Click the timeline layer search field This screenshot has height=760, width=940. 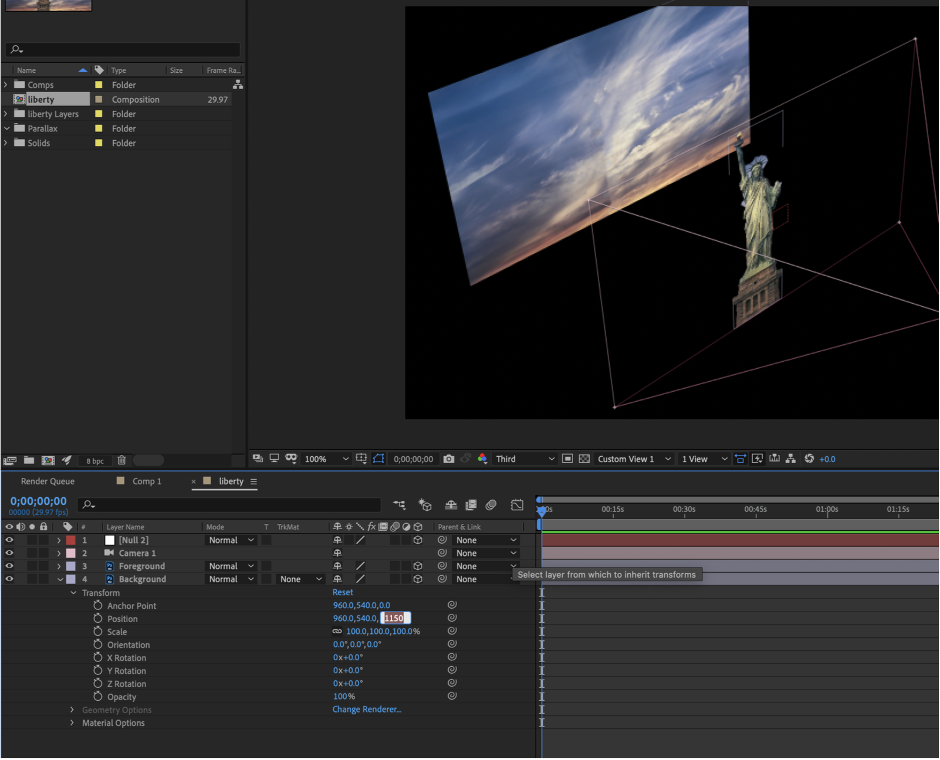tap(230, 505)
